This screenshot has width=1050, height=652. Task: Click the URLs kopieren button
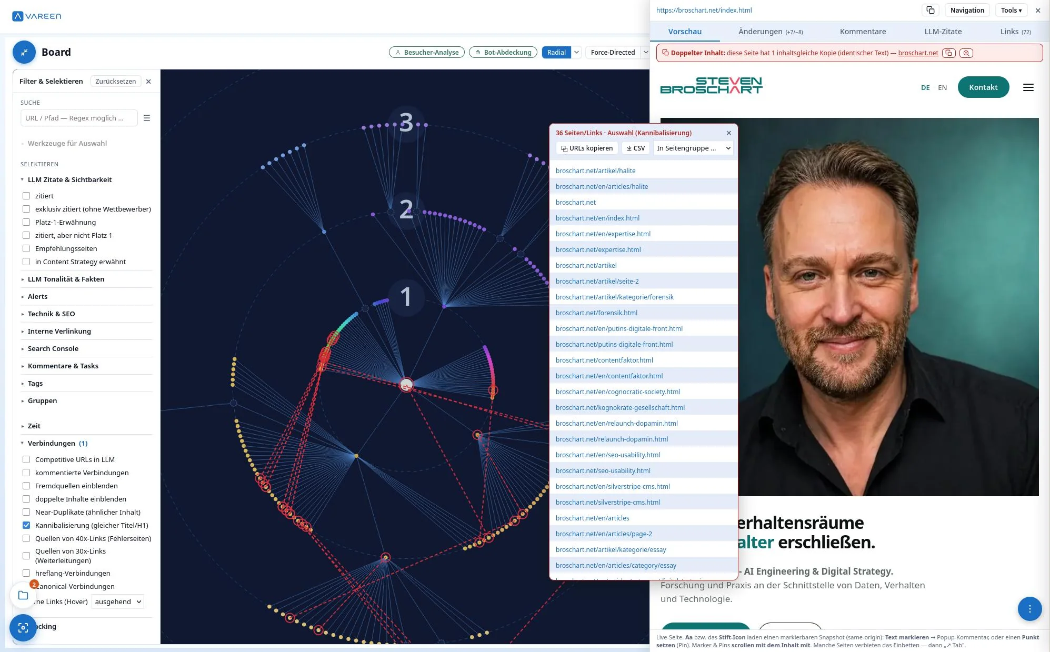pos(587,148)
